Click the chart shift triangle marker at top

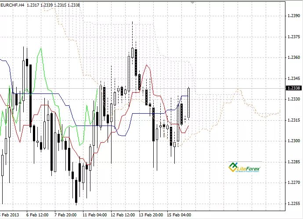click(192, 3)
